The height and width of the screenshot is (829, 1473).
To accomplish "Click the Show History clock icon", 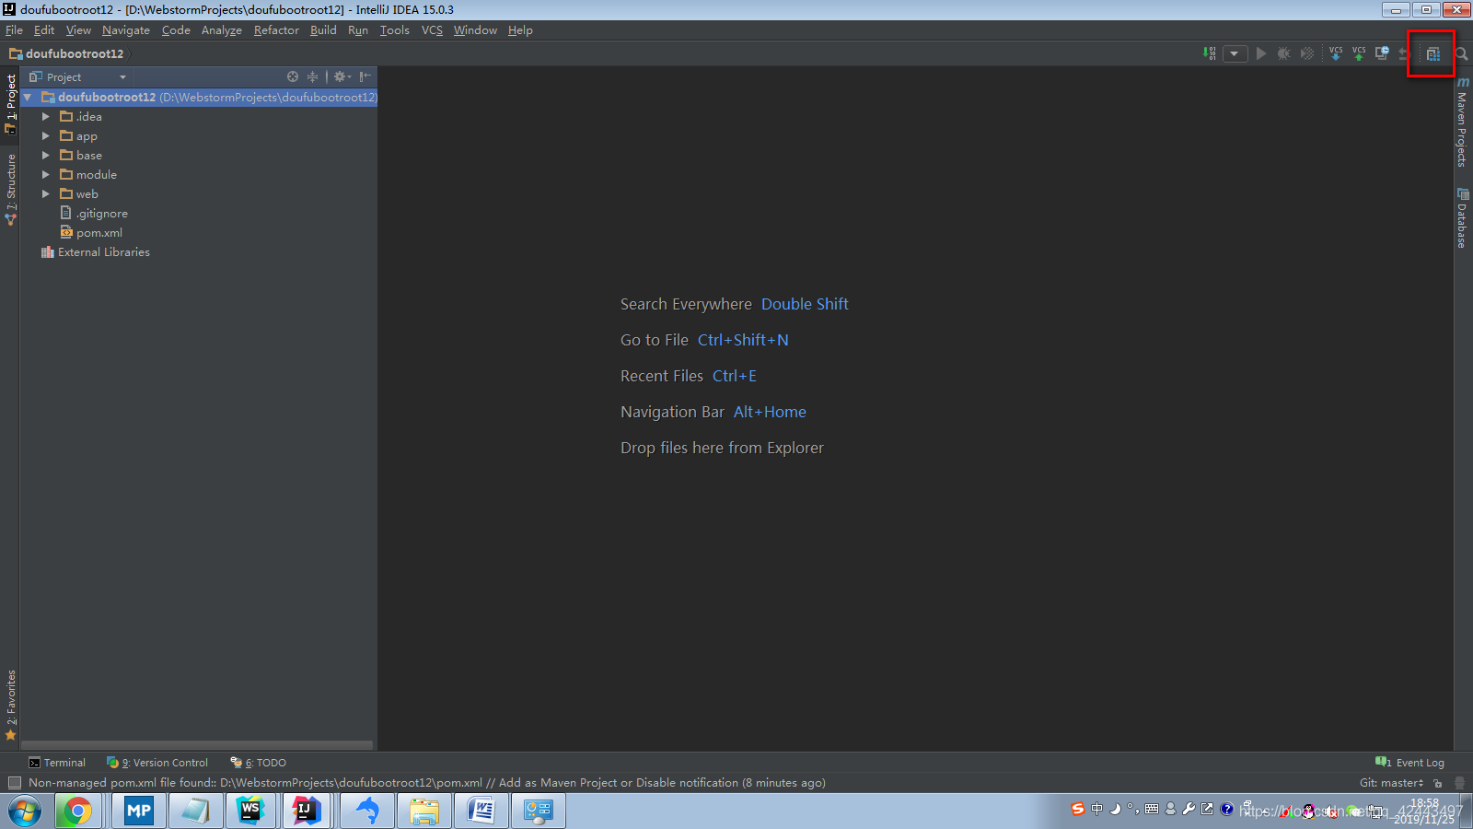I will pos(1382,53).
